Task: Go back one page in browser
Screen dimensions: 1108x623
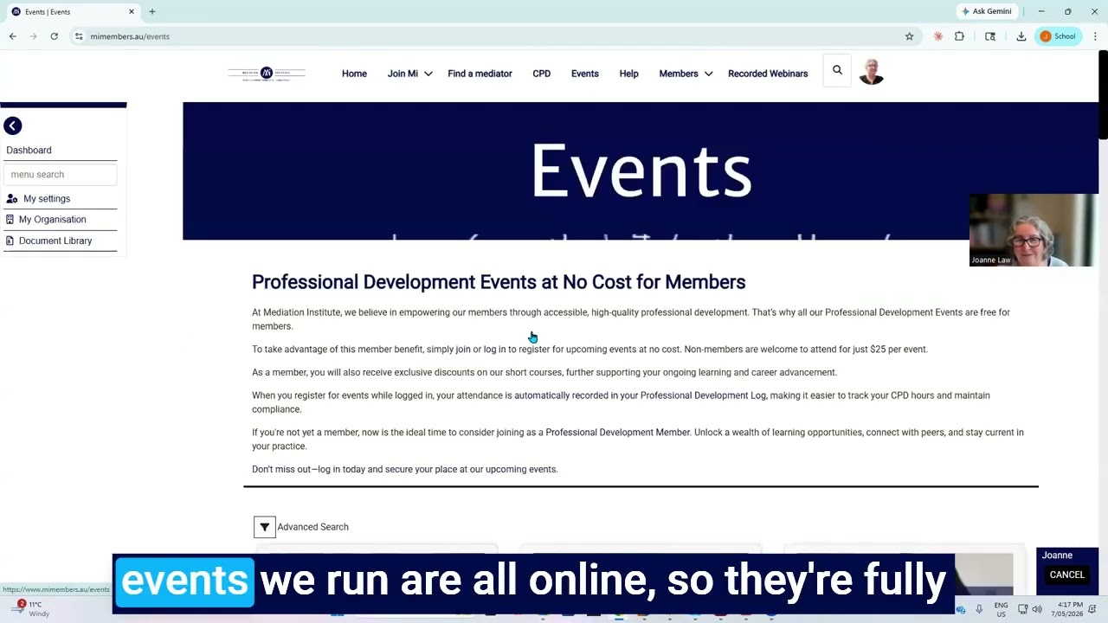Action: 12,36
